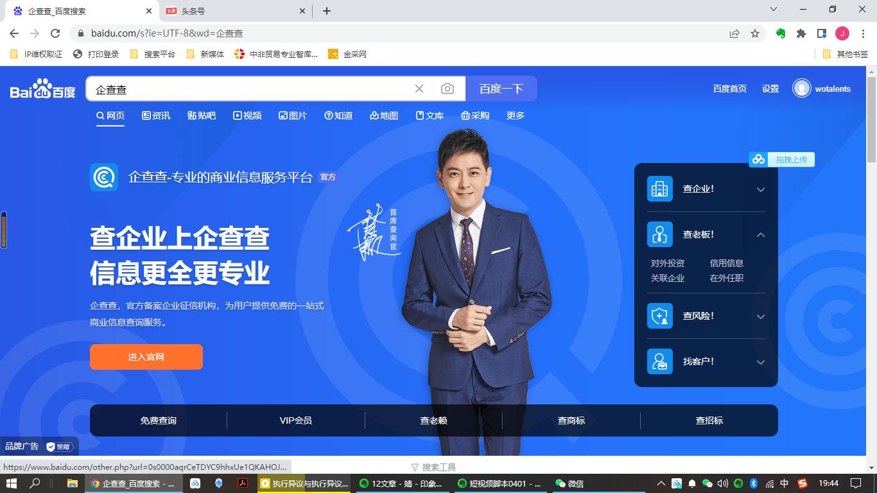
Task: Select the 查企业 building icon
Action: tap(659, 189)
